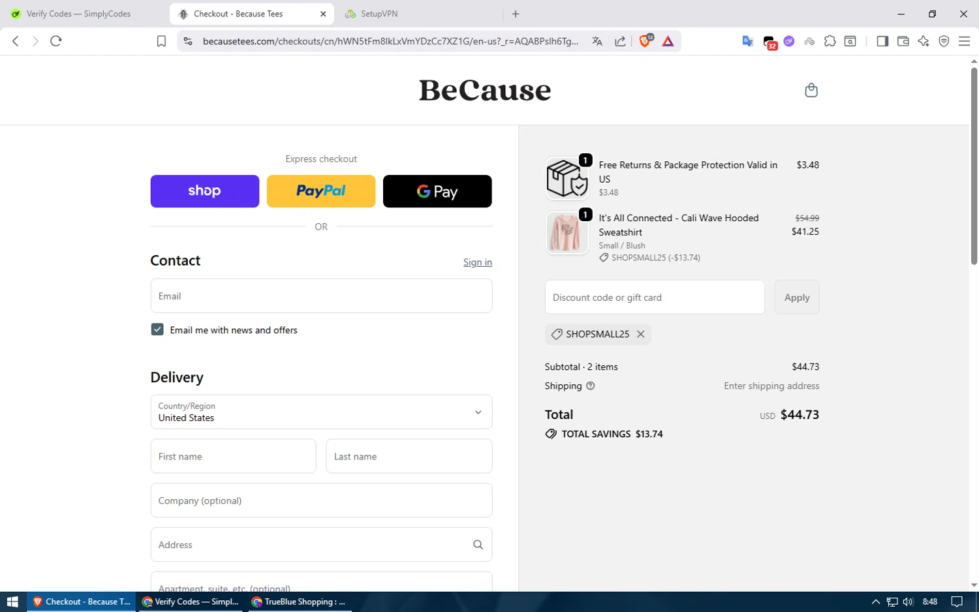
Task: Click the taskbar volume speaker icon
Action: 908,602
